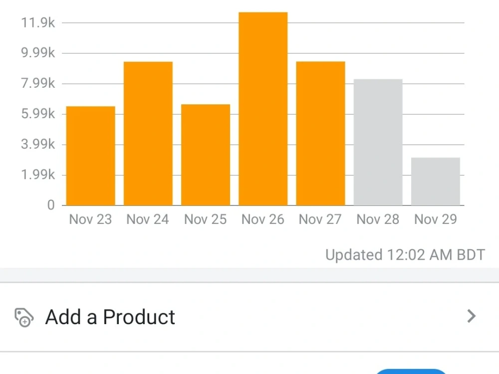
Task: Click the 5.99k y-axis label
Action: 38,114
